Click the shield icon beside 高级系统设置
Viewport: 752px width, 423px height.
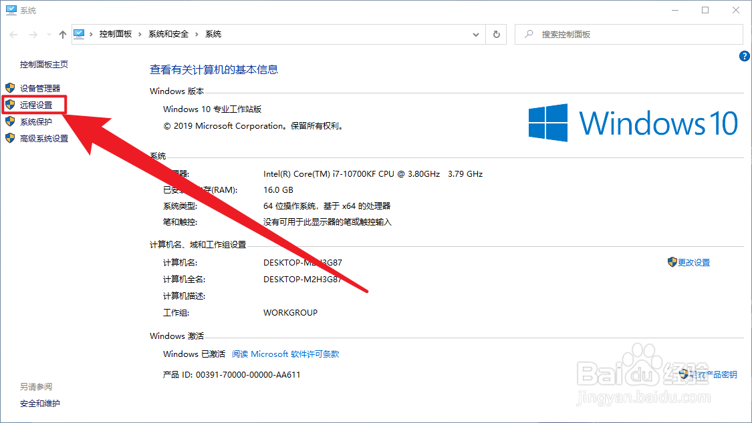[x=10, y=138]
